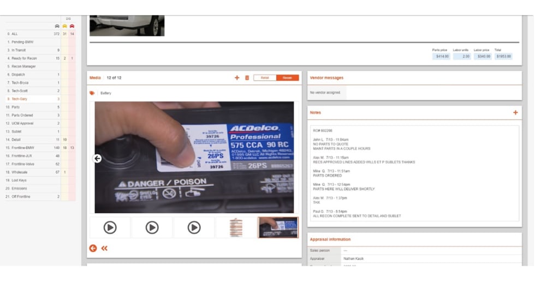Click the yellow car column header icon
535x301 pixels.
pos(64,26)
